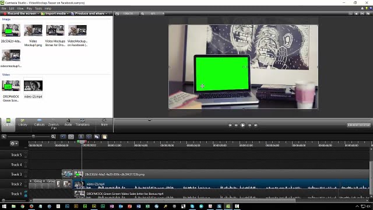Open the Zoom-n-Pan tab
373x210 pixels.
(x=54, y=124)
